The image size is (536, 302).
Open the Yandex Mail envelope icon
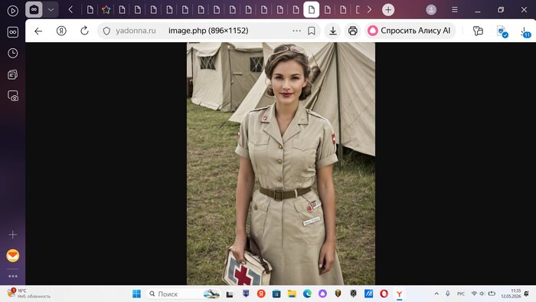tap(13, 255)
